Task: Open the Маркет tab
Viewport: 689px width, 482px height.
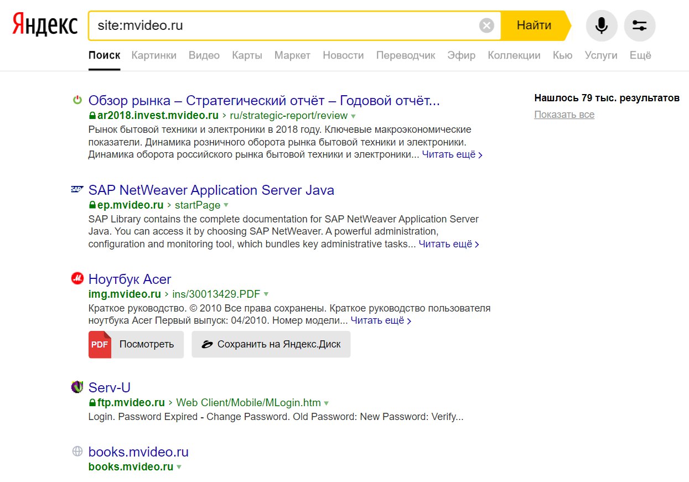Action: pyautogui.click(x=292, y=55)
